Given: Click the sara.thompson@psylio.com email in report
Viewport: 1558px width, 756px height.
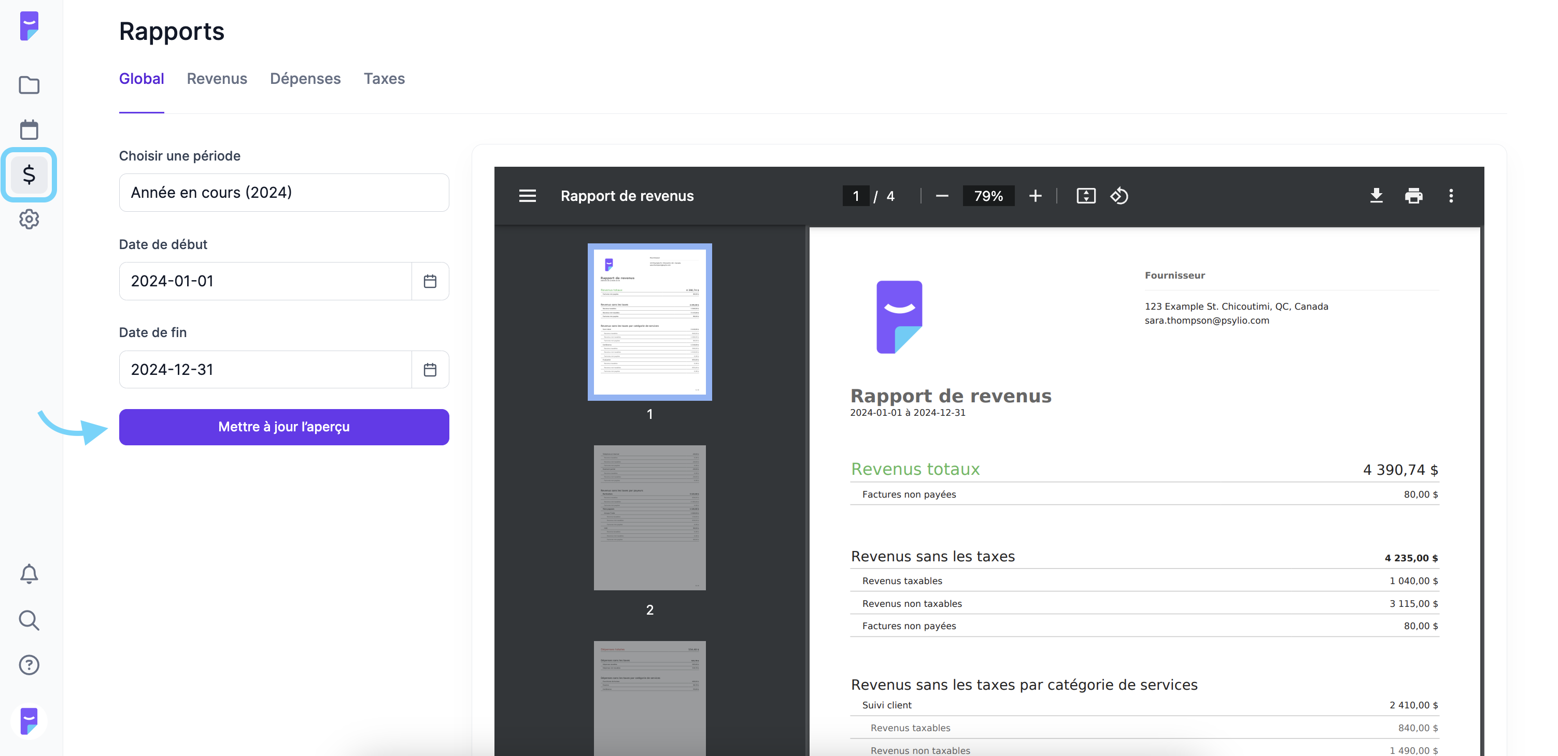Looking at the screenshot, I should point(1207,321).
